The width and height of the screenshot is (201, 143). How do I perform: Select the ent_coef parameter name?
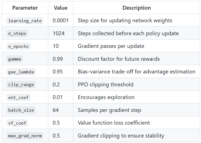pyautogui.click(x=18, y=97)
